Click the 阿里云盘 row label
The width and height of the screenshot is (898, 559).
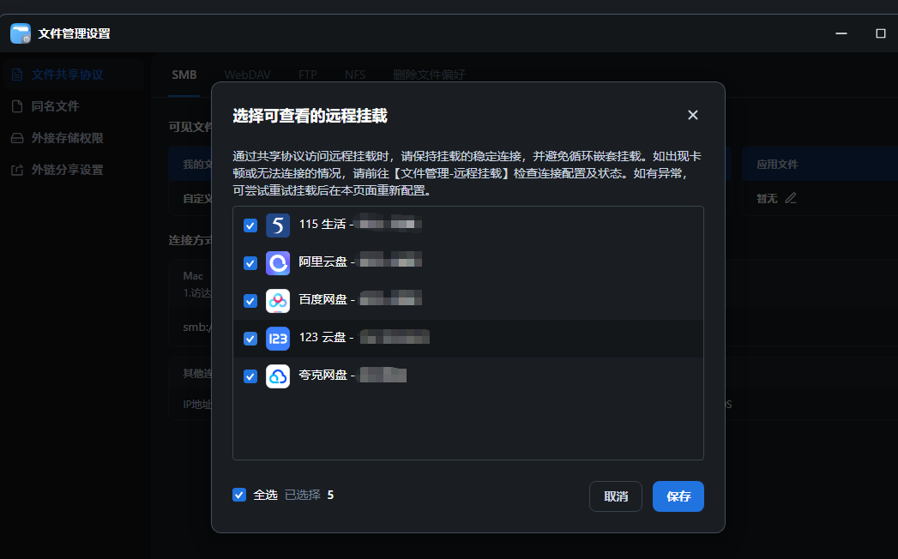click(323, 261)
